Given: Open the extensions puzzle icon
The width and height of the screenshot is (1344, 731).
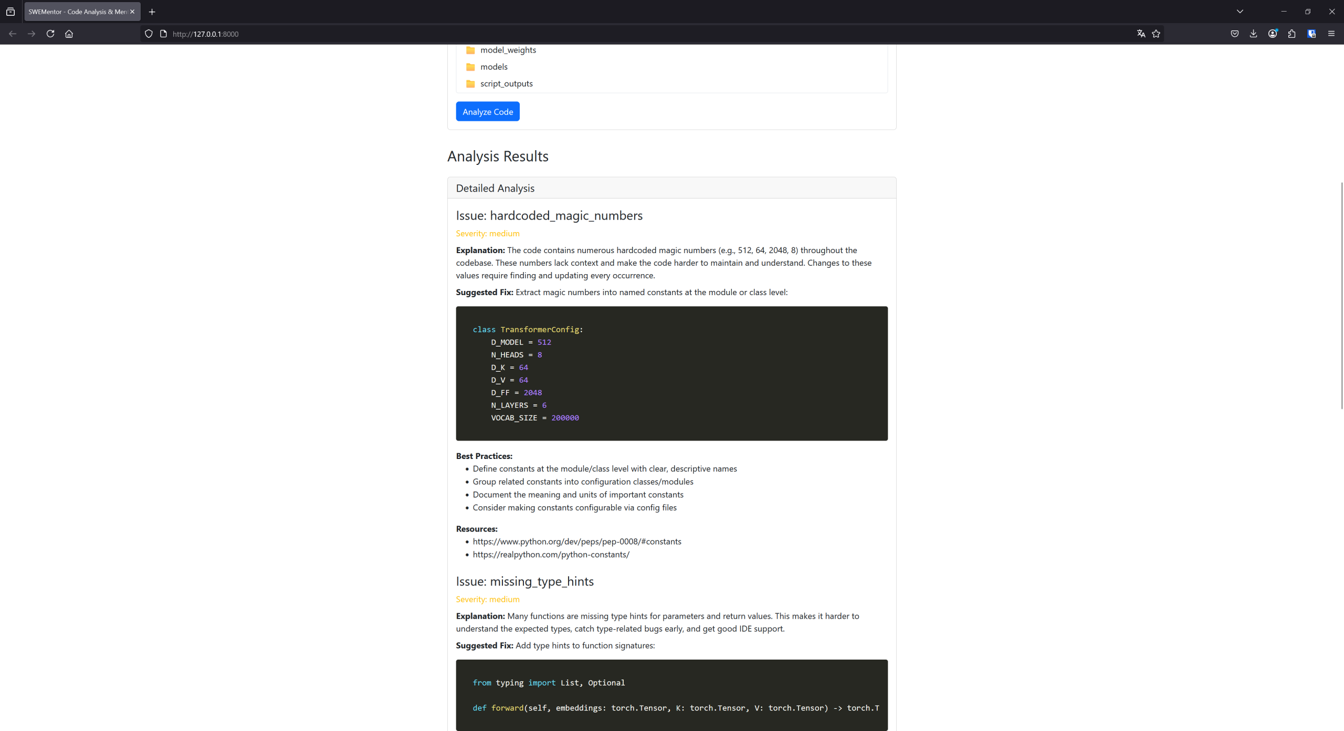Looking at the screenshot, I should [1292, 34].
